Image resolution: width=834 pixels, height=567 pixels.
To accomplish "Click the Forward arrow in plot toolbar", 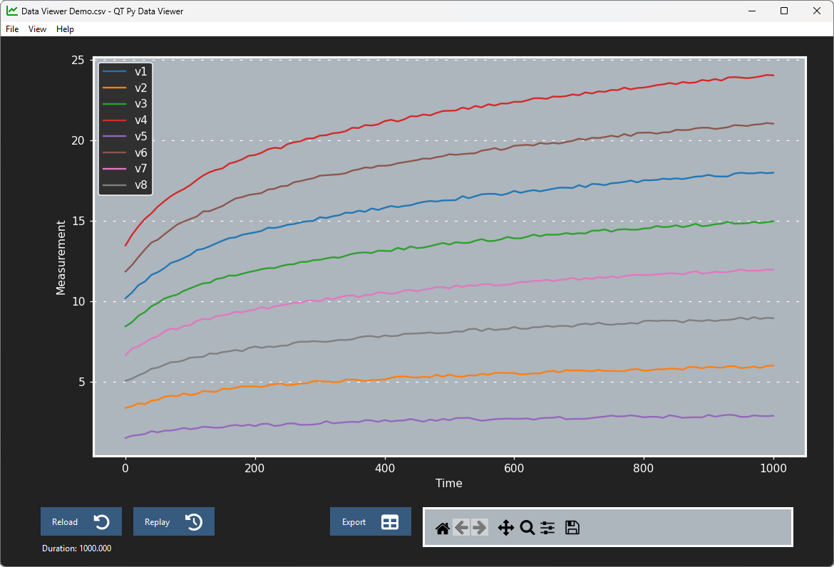I will point(479,527).
